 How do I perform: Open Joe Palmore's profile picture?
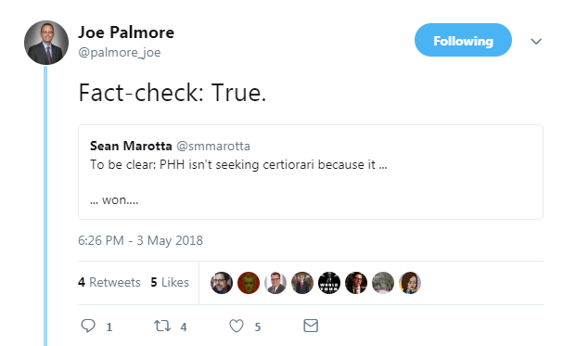coord(46,43)
